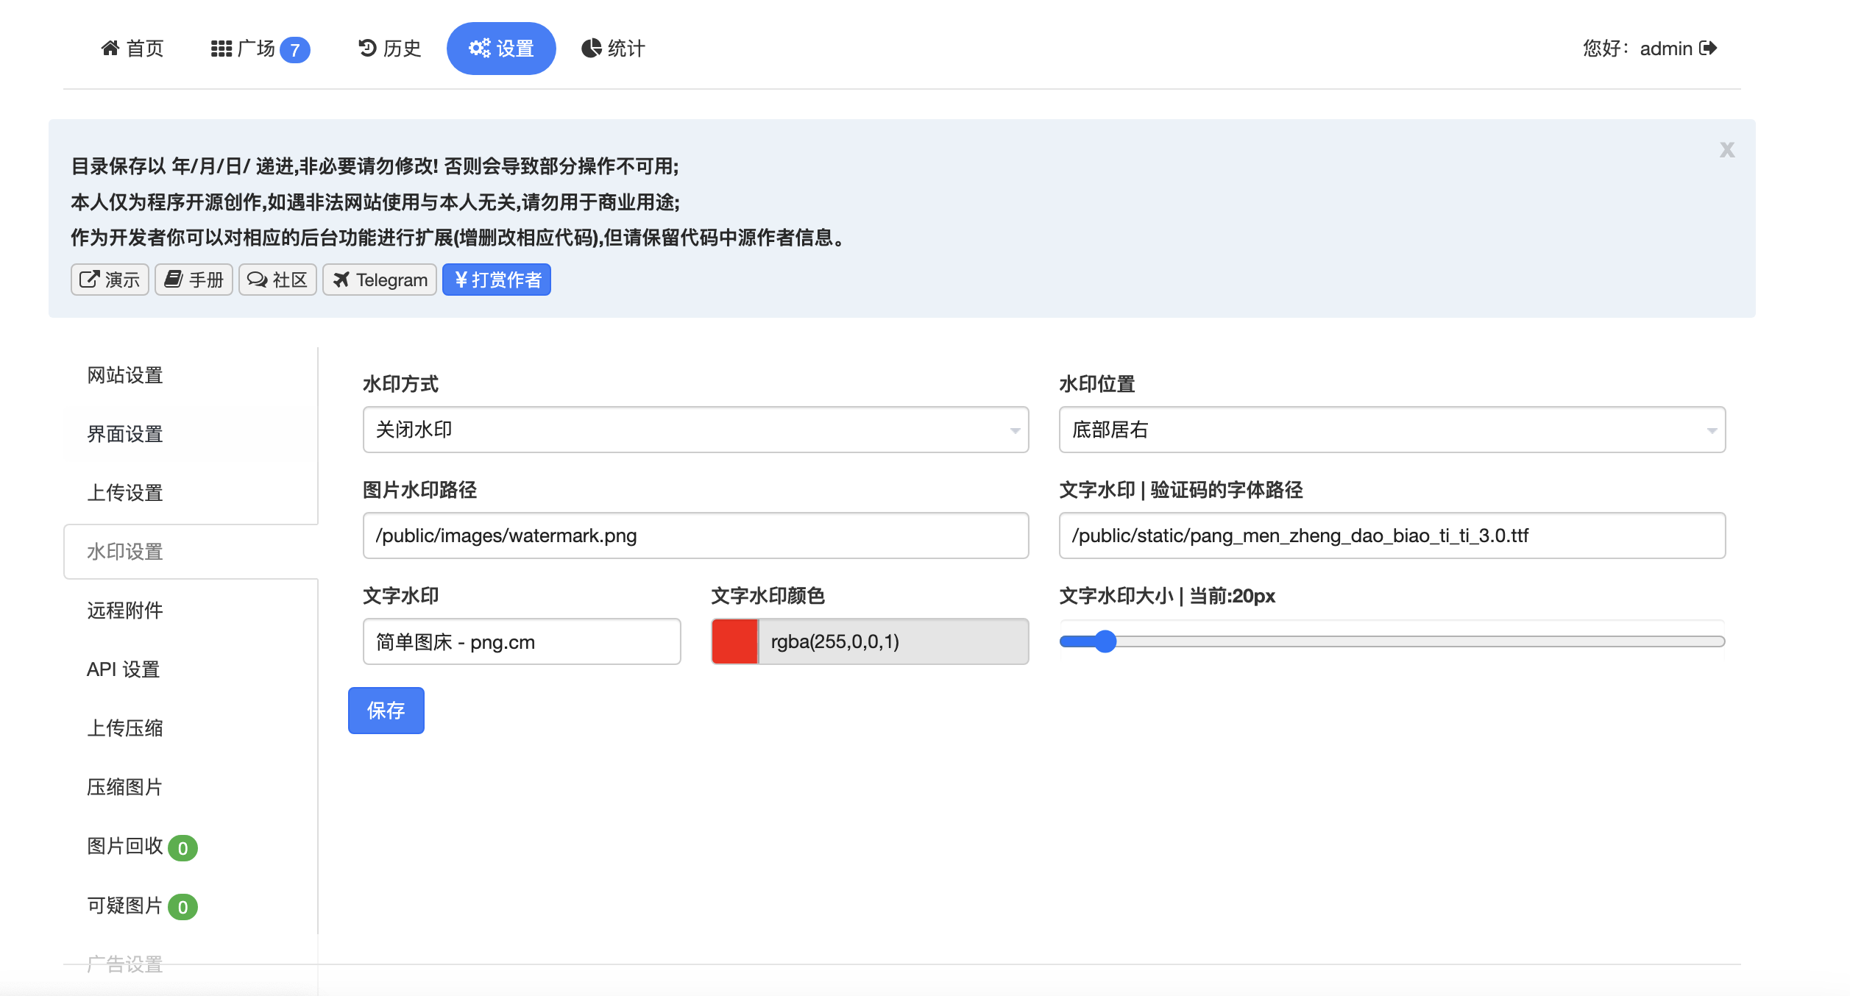The width and height of the screenshot is (1850, 996).
Task: Open the 手册 manual button
Action: 194,280
